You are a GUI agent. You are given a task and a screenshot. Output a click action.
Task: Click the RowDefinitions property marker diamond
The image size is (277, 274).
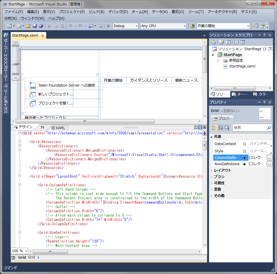tap(244, 164)
